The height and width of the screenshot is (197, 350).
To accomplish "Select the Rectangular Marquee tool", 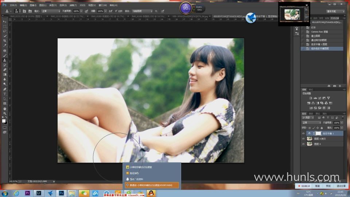I will [5, 26].
